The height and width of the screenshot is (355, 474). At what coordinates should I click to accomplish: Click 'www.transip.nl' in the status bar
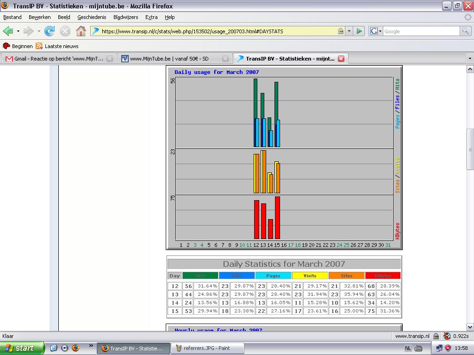[x=412, y=336]
